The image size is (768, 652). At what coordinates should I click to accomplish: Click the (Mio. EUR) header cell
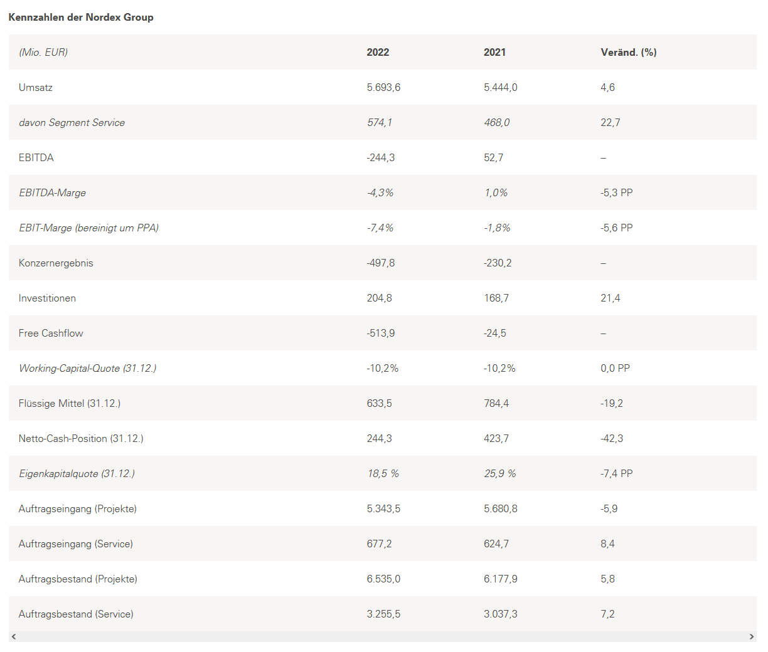click(43, 53)
